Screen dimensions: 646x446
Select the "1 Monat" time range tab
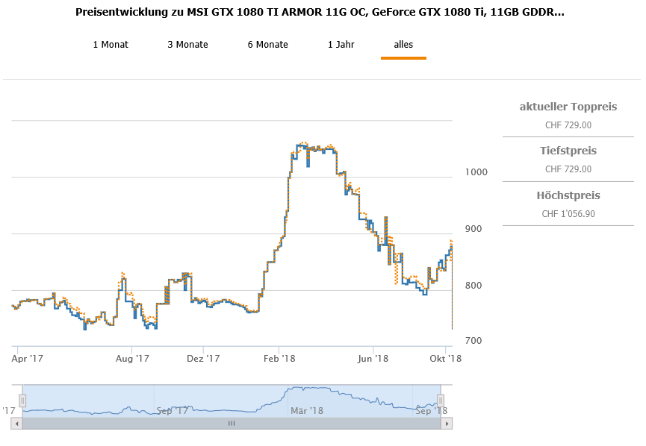coord(111,45)
